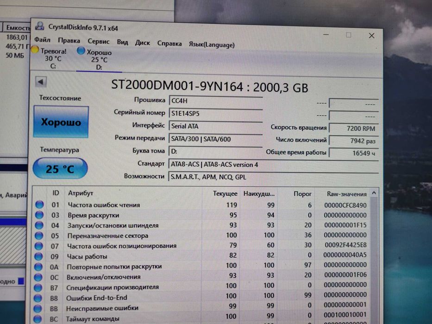Image resolution: width=432 pixels, height=324 pixels.
Task: Click the transfer mode field SATA/300 | SATA/600
Action: 215,139
